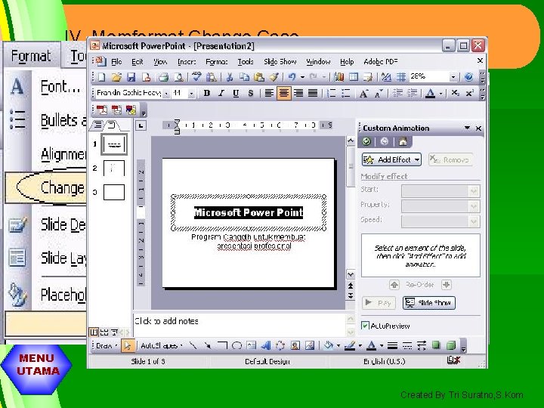Open the Custom Animation task pane menu arrow

tap(468, 128)
